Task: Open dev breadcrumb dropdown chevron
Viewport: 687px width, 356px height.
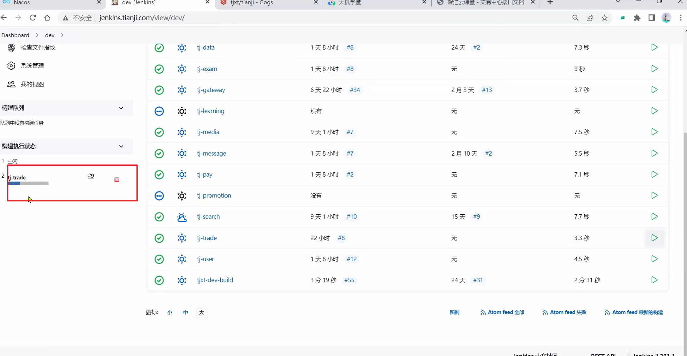Action: (x=62, y=35)
